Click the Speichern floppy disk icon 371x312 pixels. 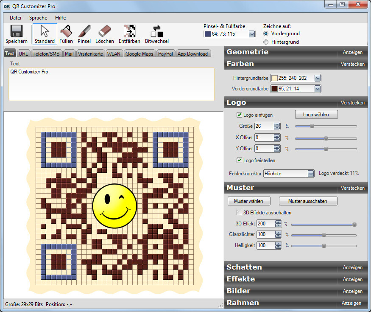[17, 31]
